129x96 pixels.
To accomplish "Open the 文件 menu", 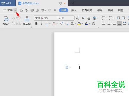I will (8, 10).
